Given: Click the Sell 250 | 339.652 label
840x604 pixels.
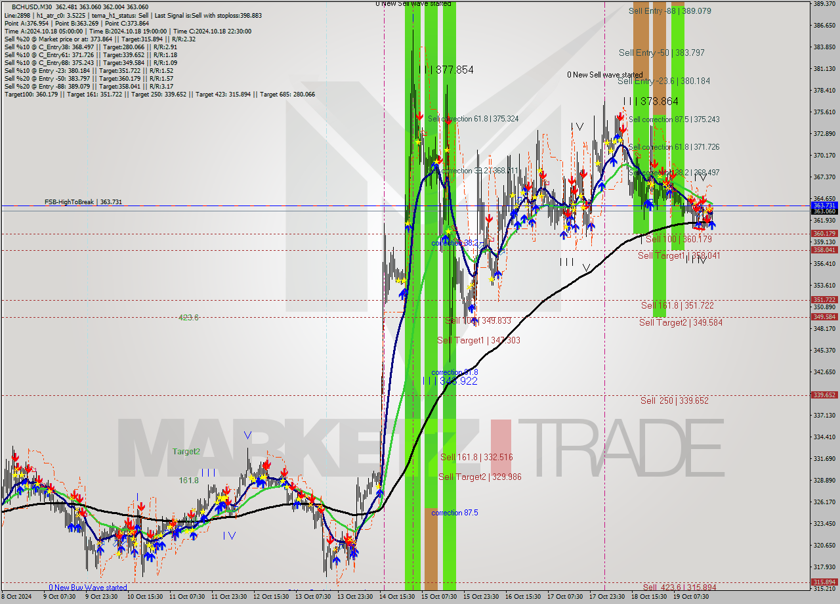Looking at the screenshot, I should tap(675, 400).
